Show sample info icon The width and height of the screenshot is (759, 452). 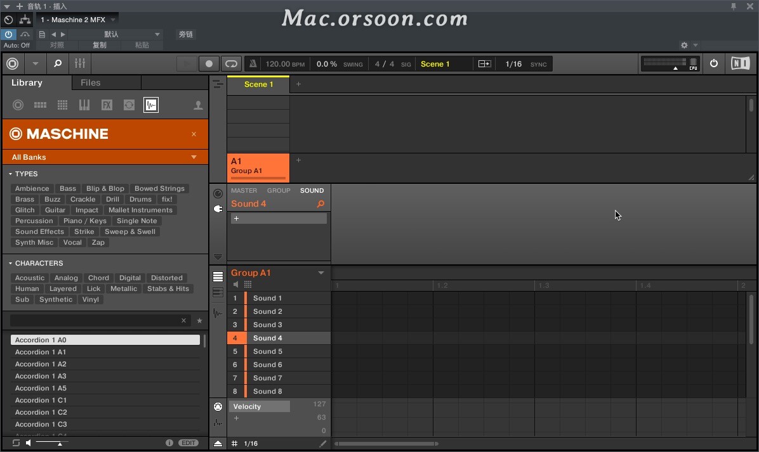(x=169, y=443)
